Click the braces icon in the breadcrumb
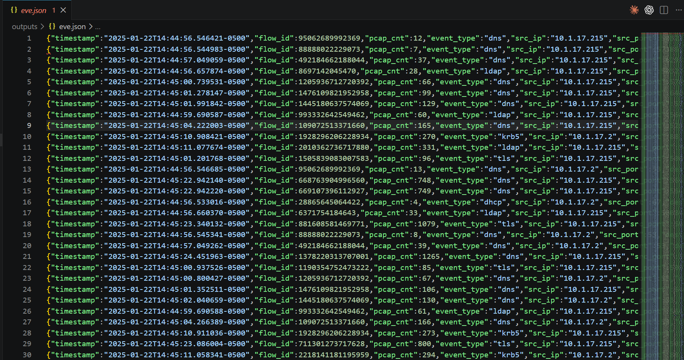 pyautogui.click(x=52, y=26)
